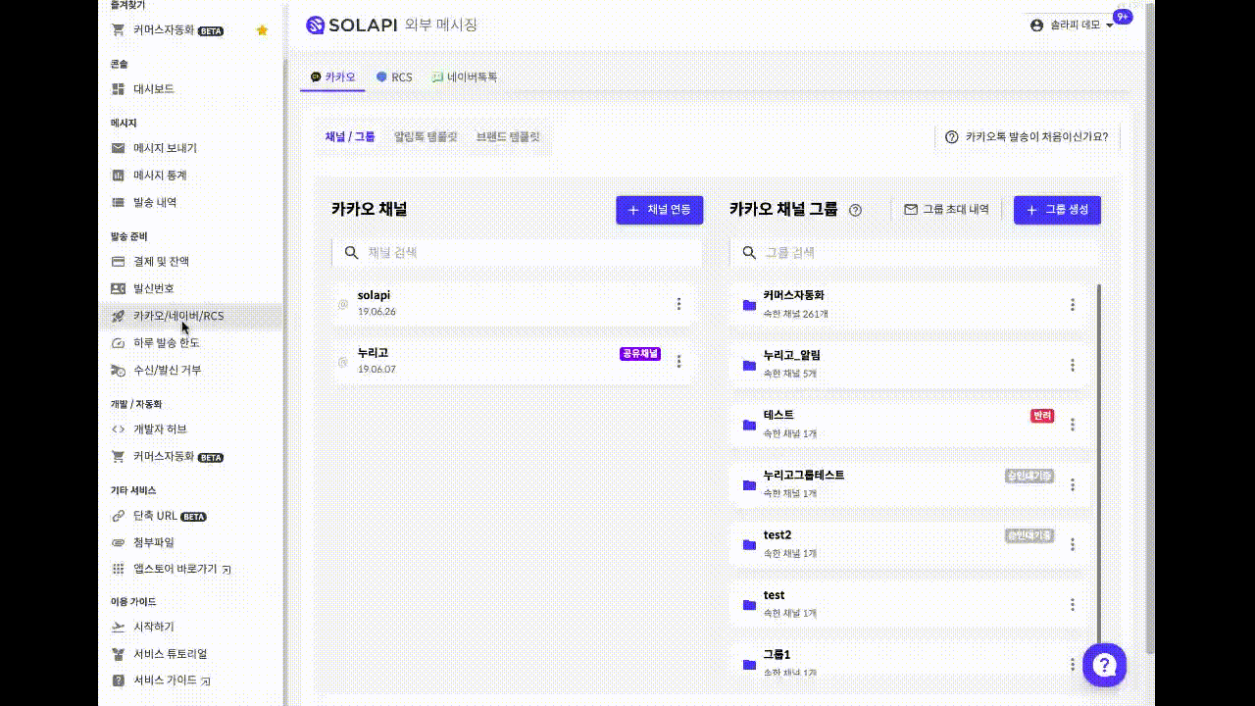Click the 그룹 초대 내역 button
1255x706 pixels.
click(x=947, y=210)
